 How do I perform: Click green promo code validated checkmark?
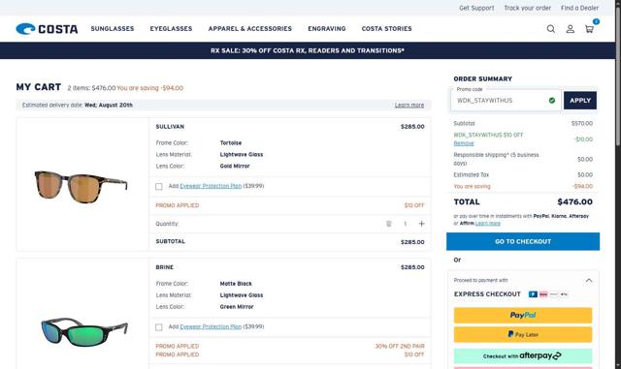(x=552, y=101)
